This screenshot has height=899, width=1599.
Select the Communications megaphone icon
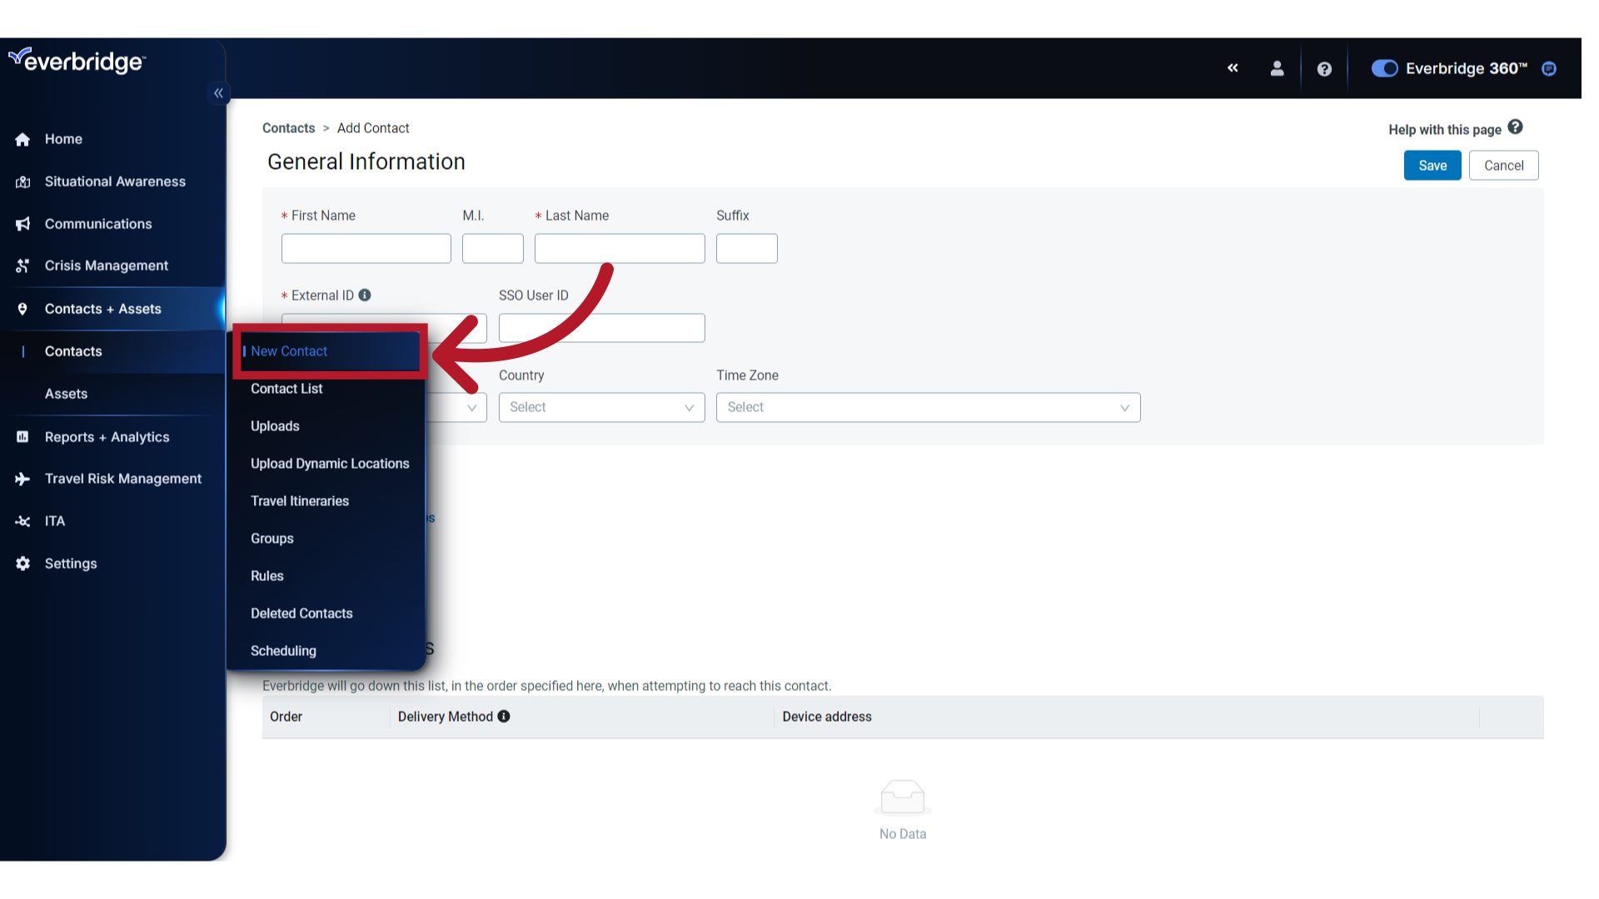click(22, 223)
